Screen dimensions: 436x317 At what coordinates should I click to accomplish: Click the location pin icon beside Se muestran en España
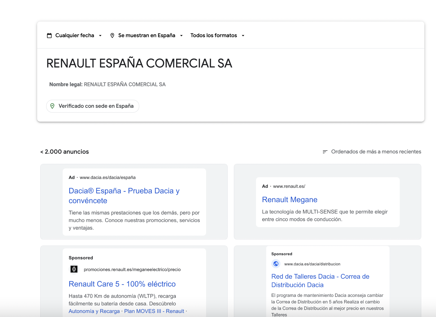[x=112, y=35]
